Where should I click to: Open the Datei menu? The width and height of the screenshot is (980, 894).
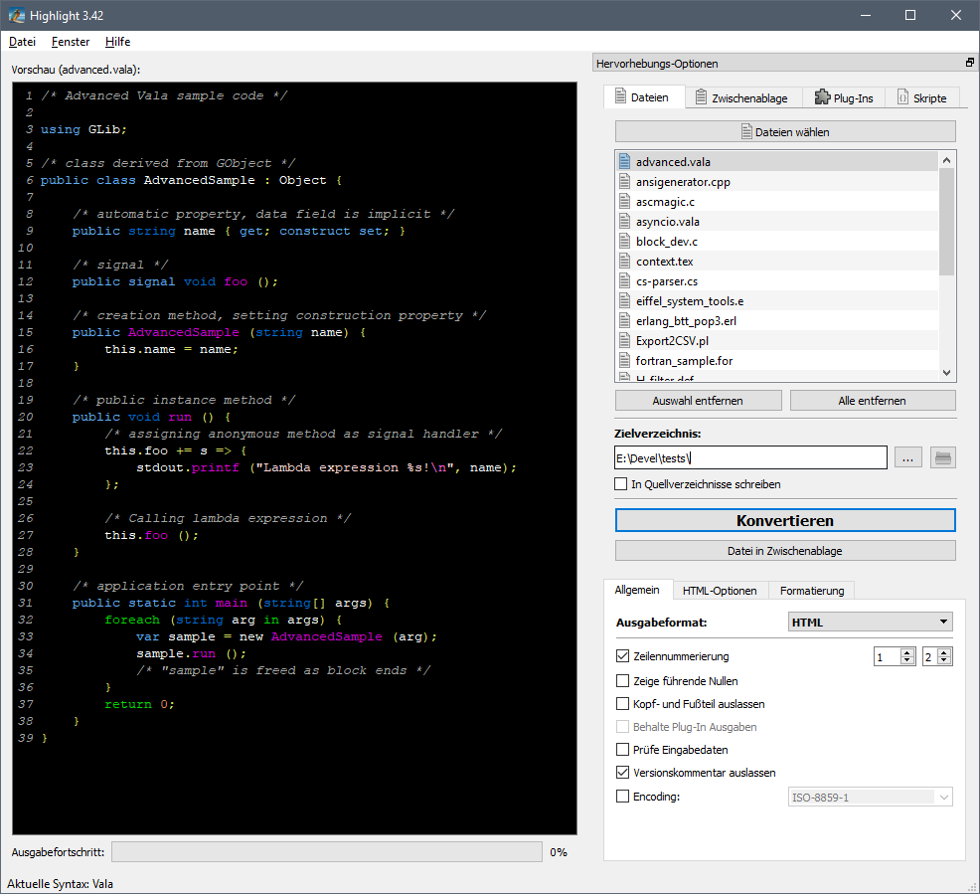[23, 41]
